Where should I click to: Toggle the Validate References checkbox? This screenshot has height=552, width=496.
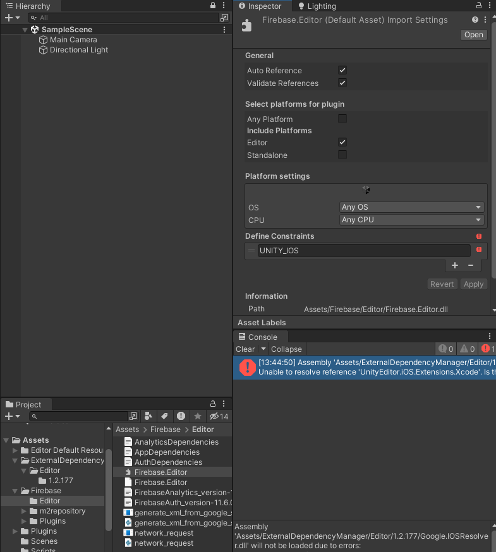coord(342,83)
